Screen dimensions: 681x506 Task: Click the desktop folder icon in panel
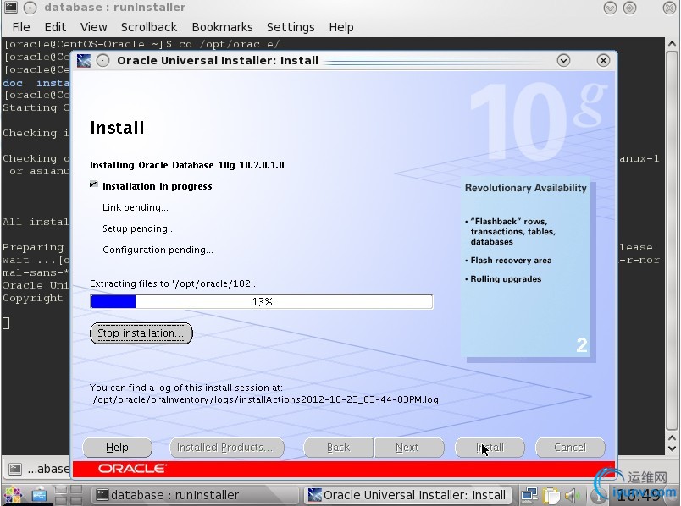pos(39,495)
